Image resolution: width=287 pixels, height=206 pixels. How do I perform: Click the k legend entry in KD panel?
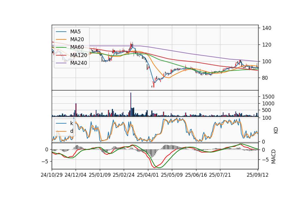71,123
